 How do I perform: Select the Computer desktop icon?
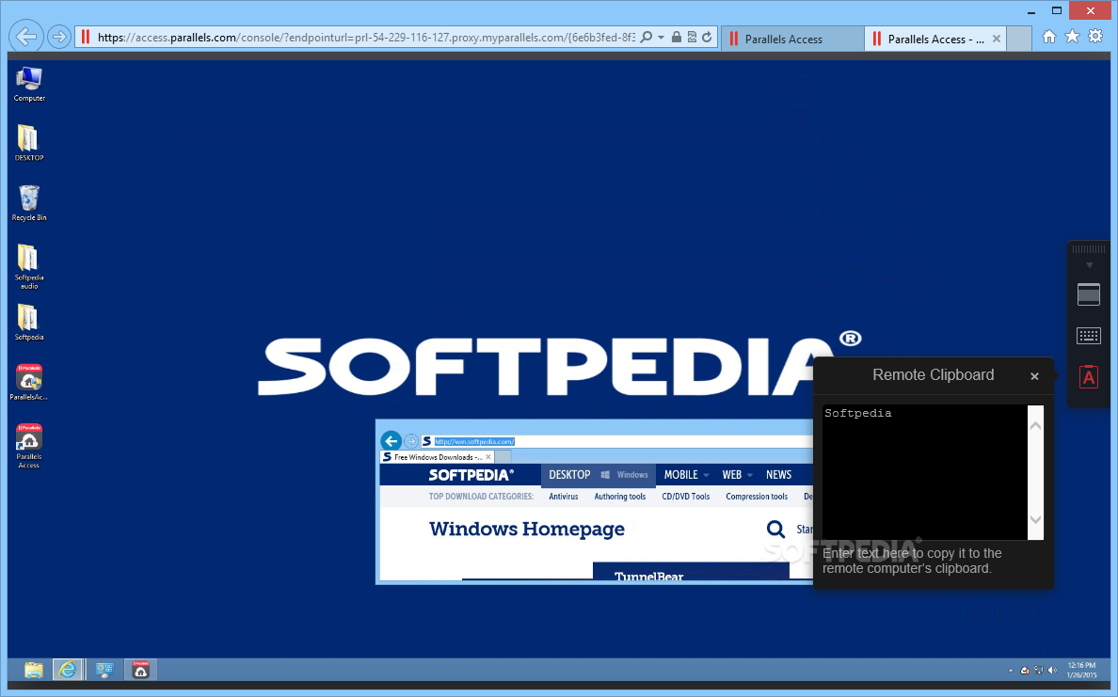coord(29,84)
